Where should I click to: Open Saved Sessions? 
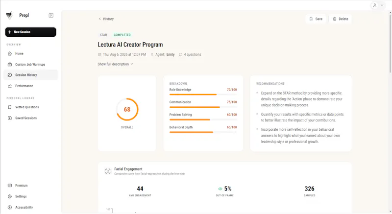30,118
